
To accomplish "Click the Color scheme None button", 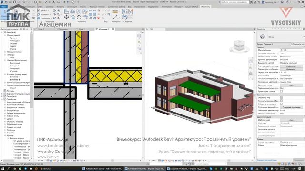I will click(291, 85).
